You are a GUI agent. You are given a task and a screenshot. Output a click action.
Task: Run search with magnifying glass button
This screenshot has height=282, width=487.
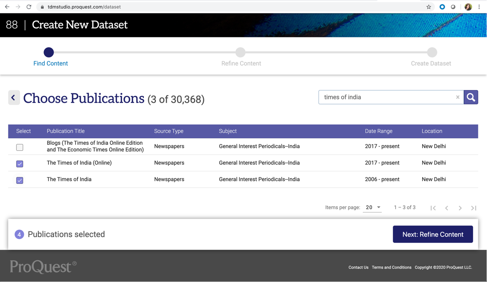(x=471, y=97)
